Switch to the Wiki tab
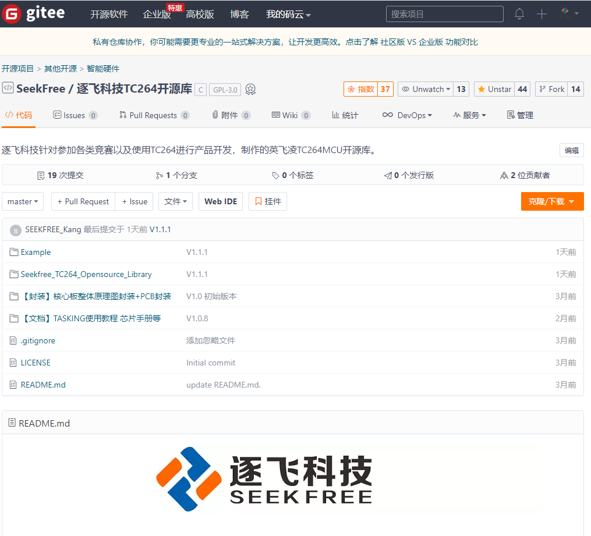 tap(291, 115)
